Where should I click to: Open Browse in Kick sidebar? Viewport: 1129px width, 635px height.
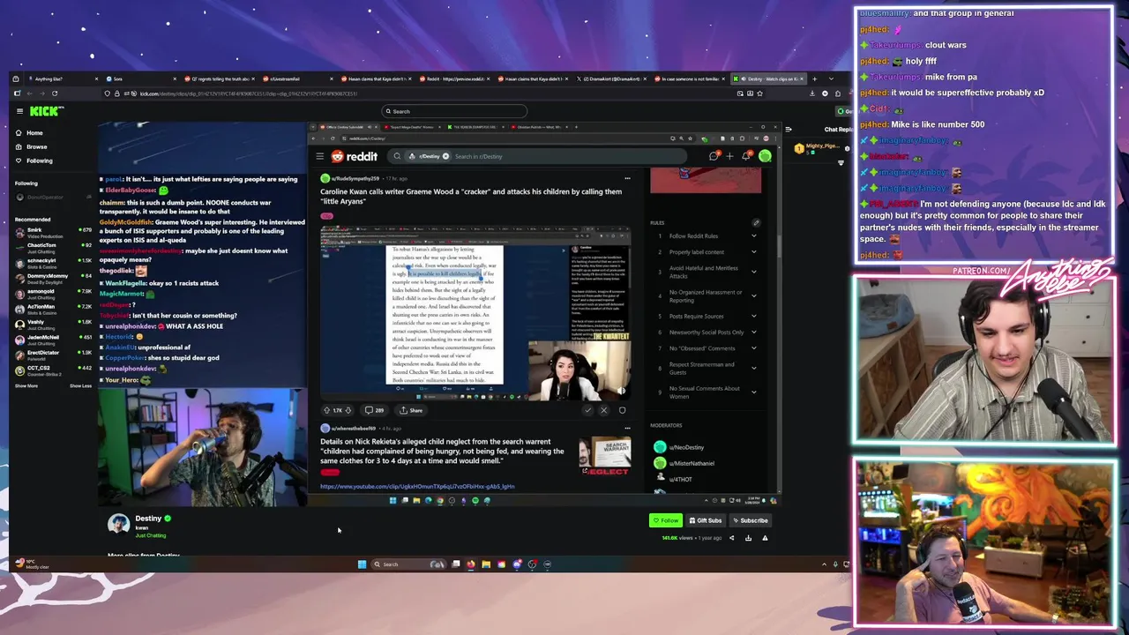pyautogui.click(x=36, y=147)
